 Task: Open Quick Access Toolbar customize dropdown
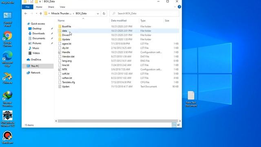(40, 2)
